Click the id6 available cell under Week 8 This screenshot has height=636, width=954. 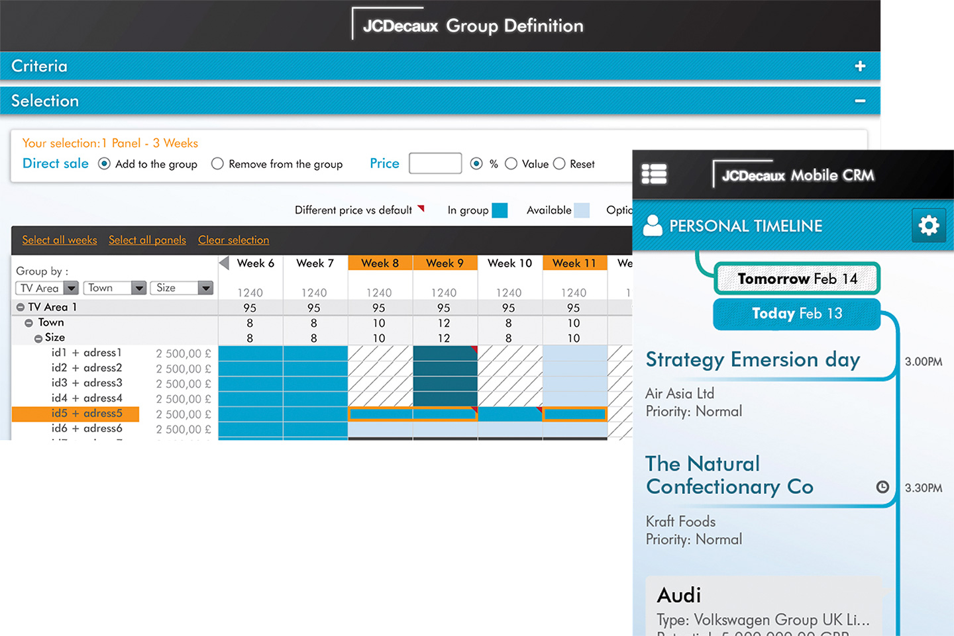(x=380, y=430)
